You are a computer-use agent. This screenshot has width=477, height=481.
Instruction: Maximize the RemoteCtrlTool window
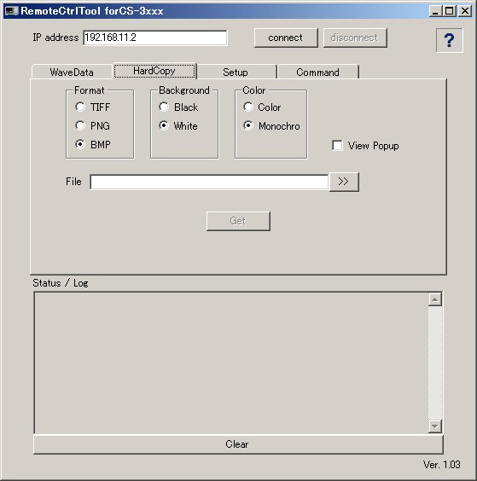pos(450,11)
